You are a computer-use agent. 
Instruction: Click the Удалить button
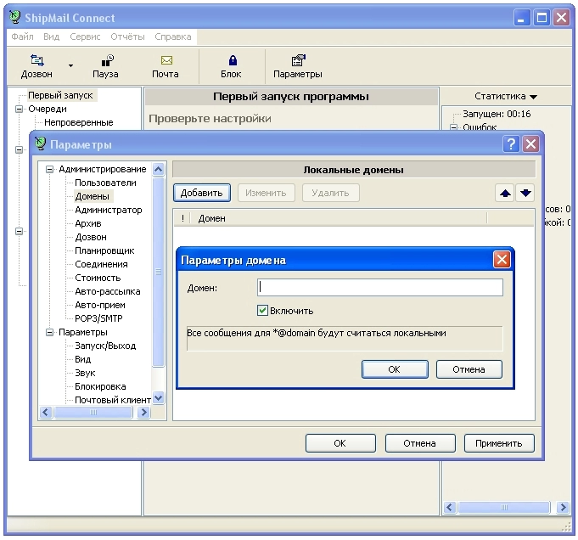(x=330, y=193)
